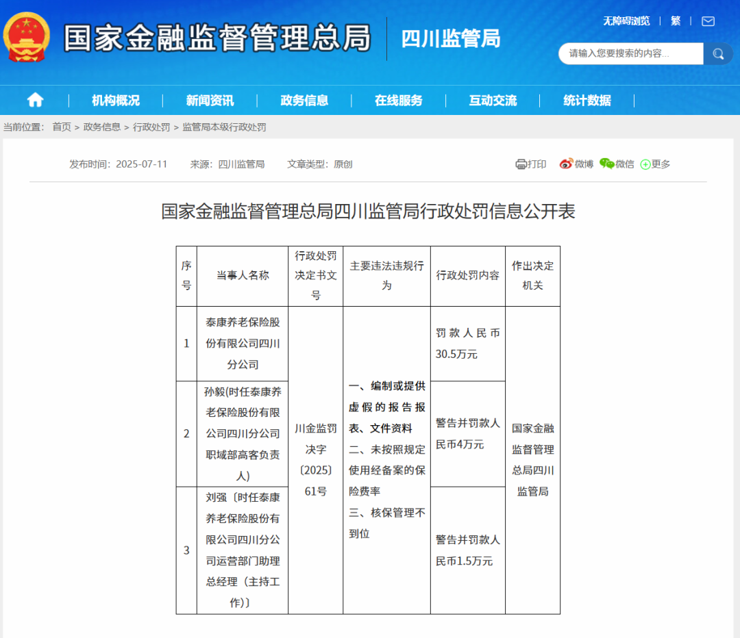Click the penalty 罚款人民币30.5万元
Screen dimensions: 740x638
click(468, 344)
